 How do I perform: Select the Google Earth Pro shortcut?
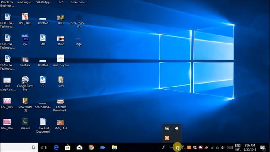[x=25, y=84]
